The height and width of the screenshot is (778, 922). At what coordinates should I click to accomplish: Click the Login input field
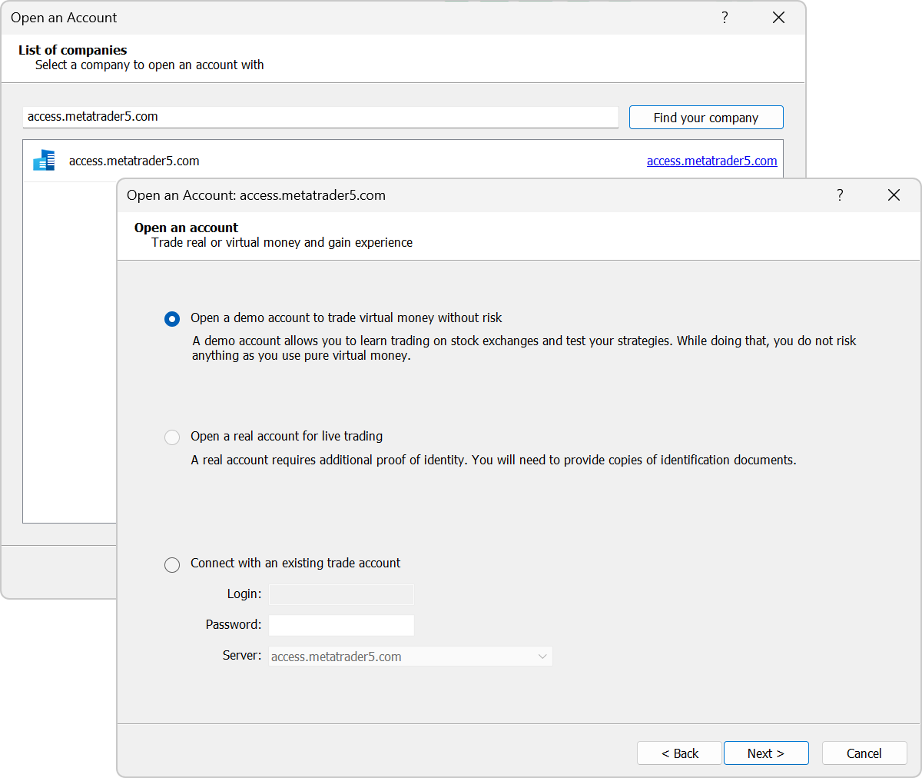point(341,594)
